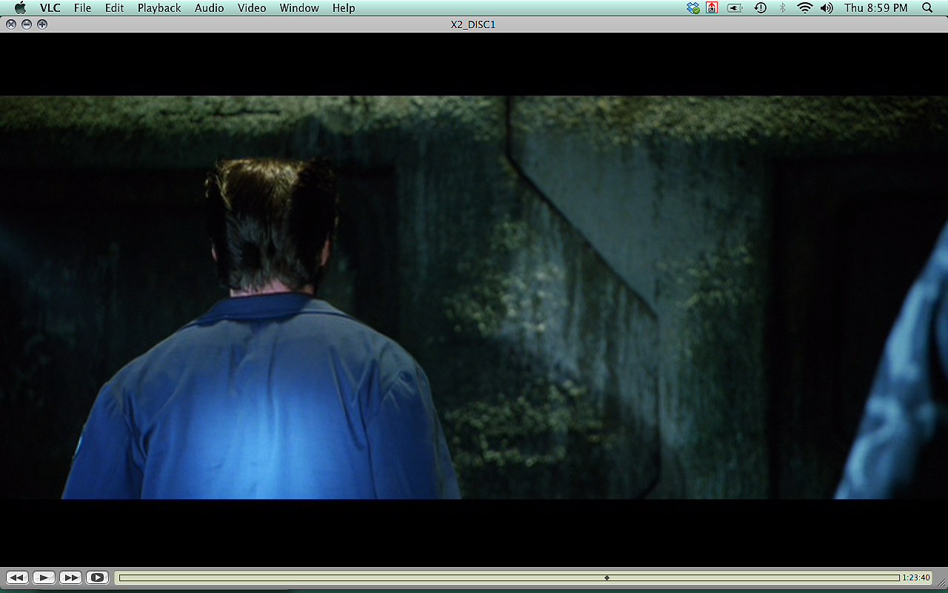Screen dimensions: 948x593
Task: Open the Edit menu
Action: 114,7
